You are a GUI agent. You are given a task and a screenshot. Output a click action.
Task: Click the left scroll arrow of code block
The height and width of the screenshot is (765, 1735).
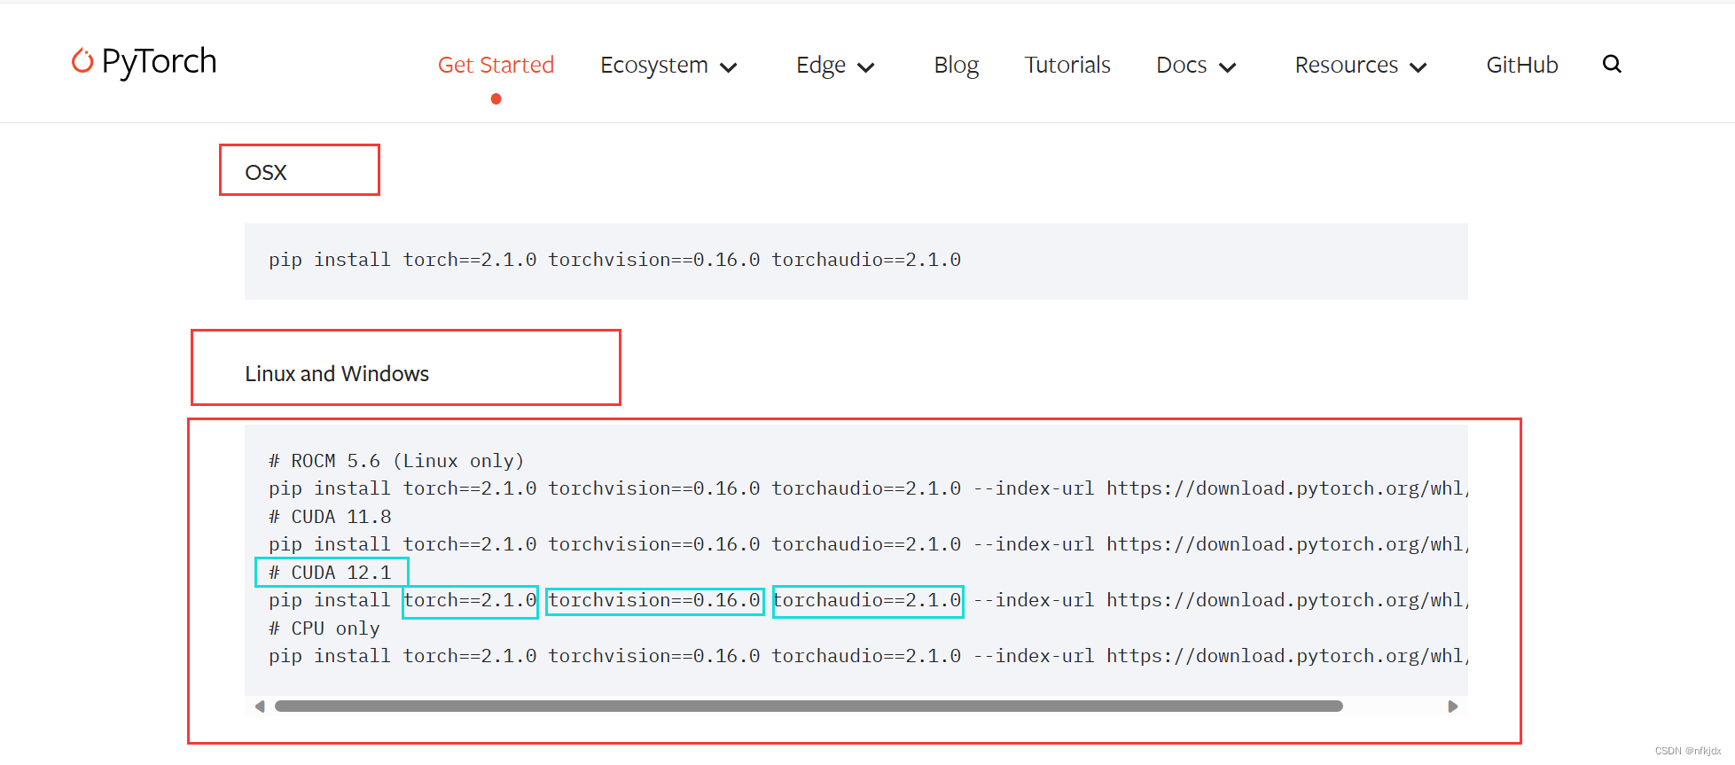[260, 706]
